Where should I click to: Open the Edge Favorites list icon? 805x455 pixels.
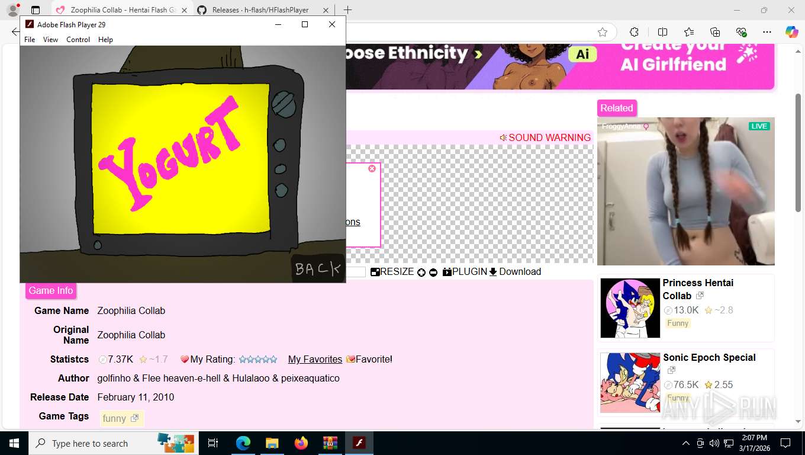pos(689,32)
